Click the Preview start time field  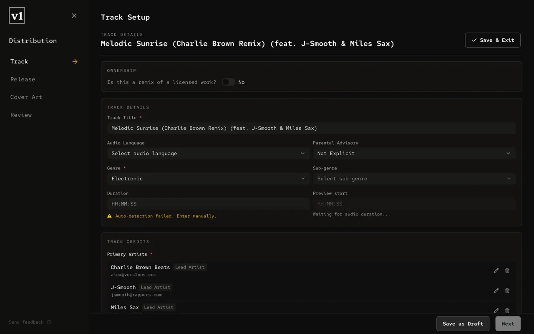414,204
